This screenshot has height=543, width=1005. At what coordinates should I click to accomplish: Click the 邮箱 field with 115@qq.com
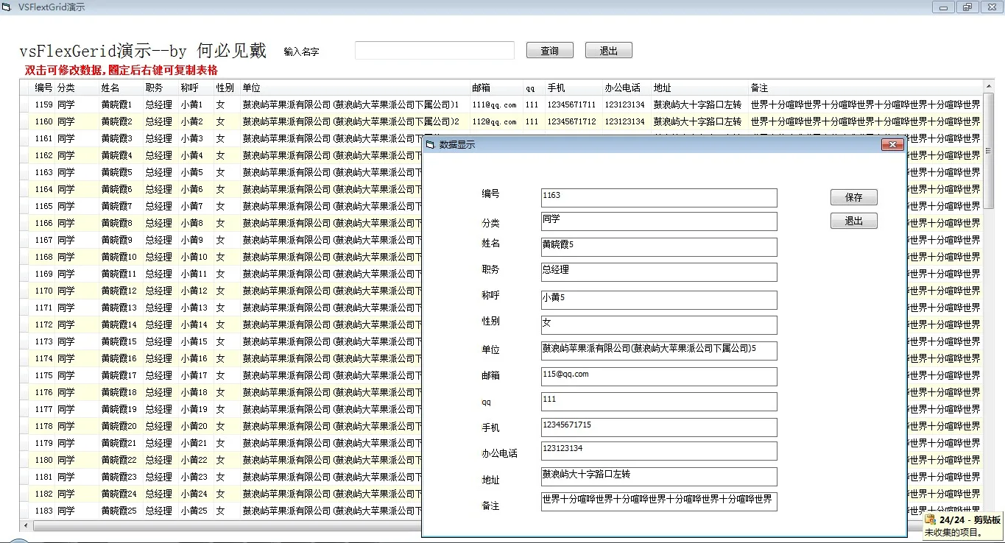pyautogui.click(x=659, y=377)
